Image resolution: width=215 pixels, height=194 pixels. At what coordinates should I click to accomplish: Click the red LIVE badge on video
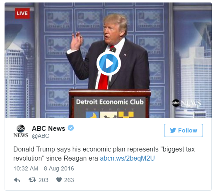click(22, 13)
